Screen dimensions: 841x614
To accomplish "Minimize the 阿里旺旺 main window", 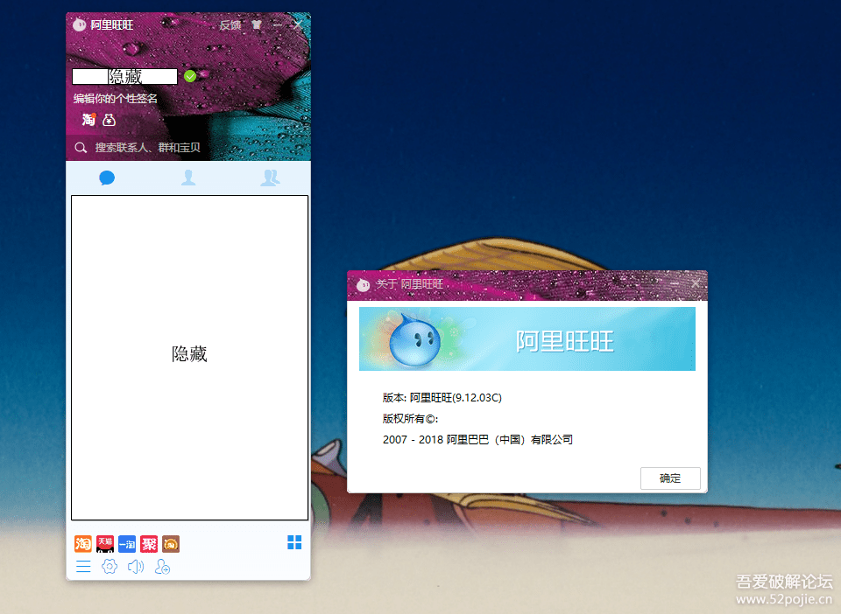I will click(x=278, y=24).
